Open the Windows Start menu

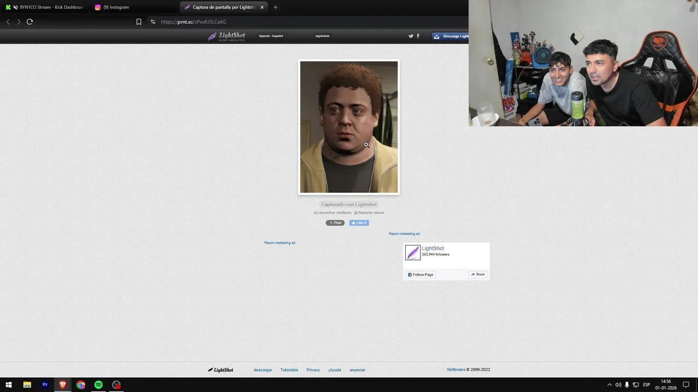9,385
